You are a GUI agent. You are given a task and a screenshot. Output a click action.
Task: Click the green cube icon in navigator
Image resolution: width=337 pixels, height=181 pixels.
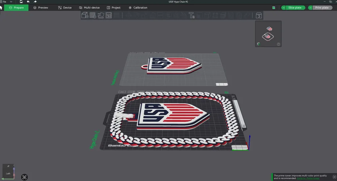(x=258, y=44)
